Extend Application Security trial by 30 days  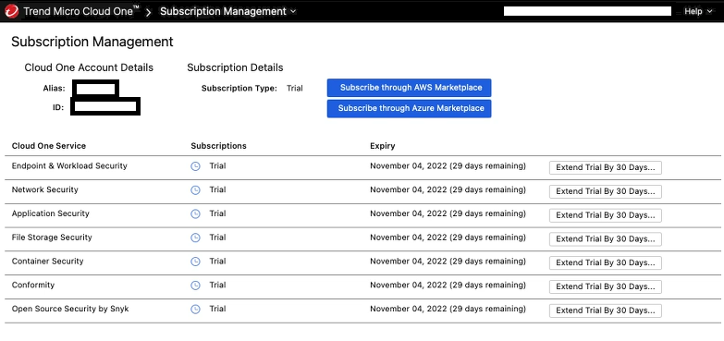click(x=606, y=215)
